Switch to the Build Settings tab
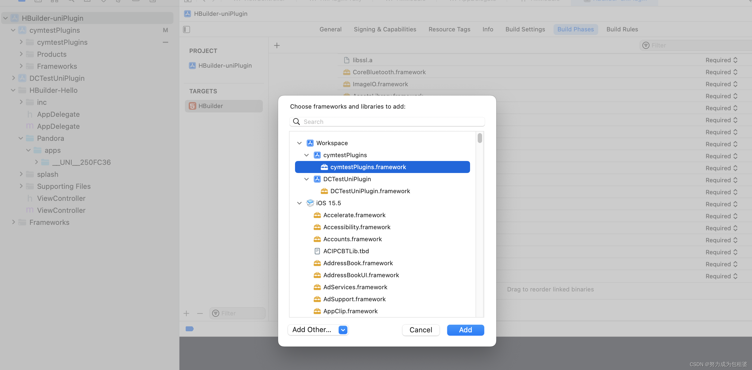This screenshot has width=752, height=370. [x=525, y=29]
